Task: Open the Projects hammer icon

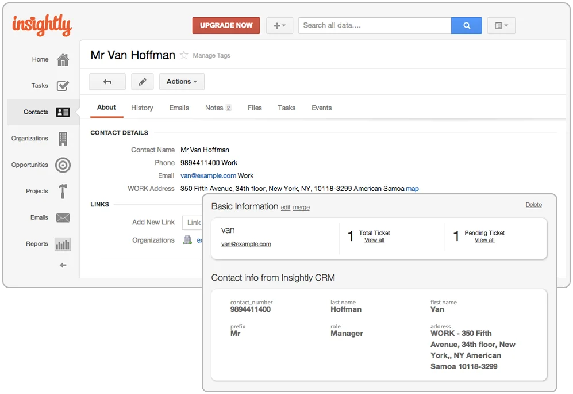Action: point(63,192)
